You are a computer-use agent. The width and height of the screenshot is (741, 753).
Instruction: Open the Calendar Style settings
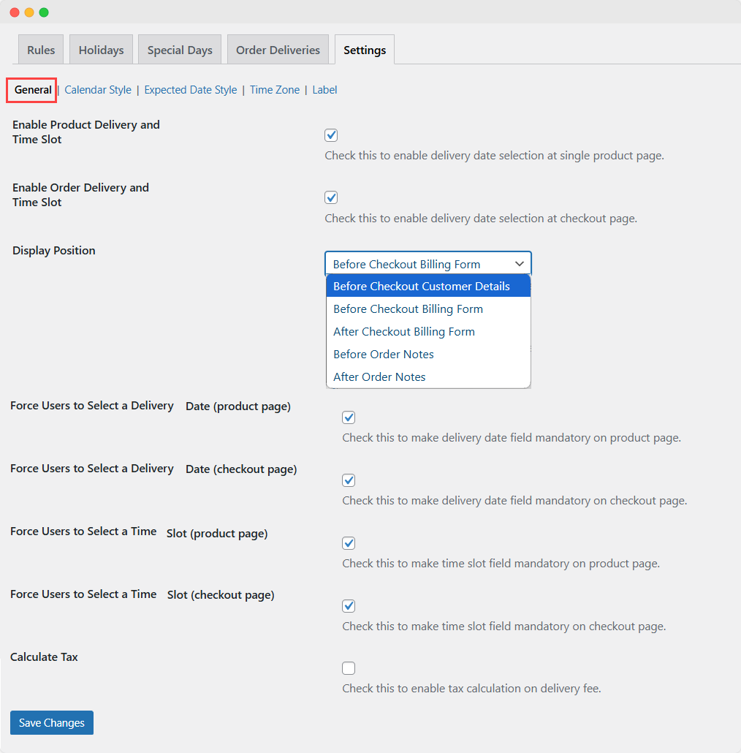97,89
